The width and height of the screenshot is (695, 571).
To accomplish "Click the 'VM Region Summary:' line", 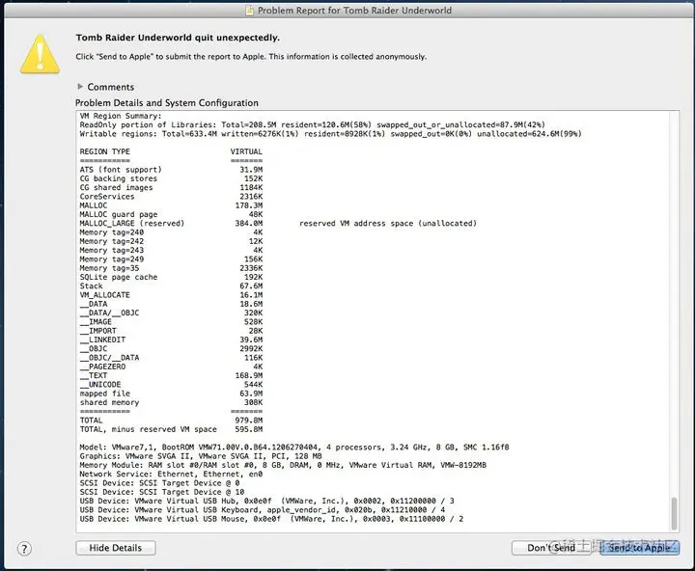I will pos(121,116).
